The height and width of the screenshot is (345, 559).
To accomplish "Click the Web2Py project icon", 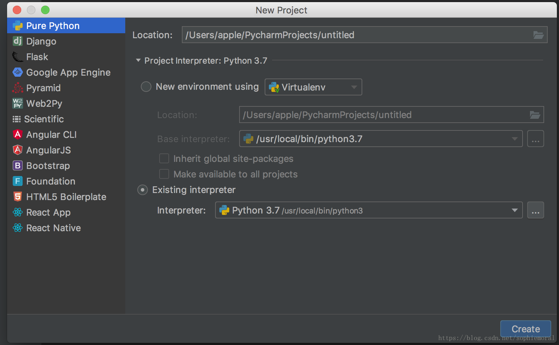I will point(18,103).
